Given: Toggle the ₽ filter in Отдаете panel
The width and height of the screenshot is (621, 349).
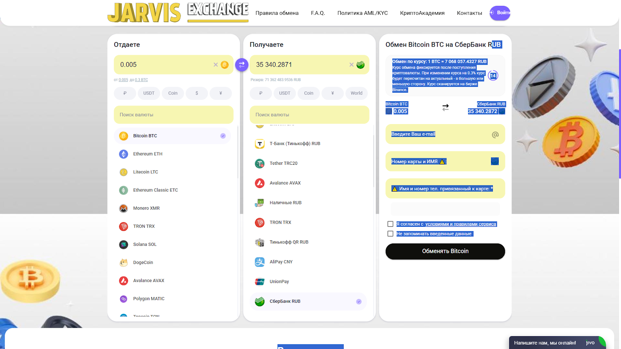Looking at the screenshot, I should [125, 93].
